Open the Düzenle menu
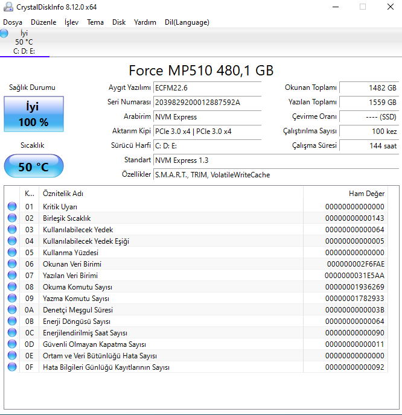402x415 pixels. click(43, 22)
